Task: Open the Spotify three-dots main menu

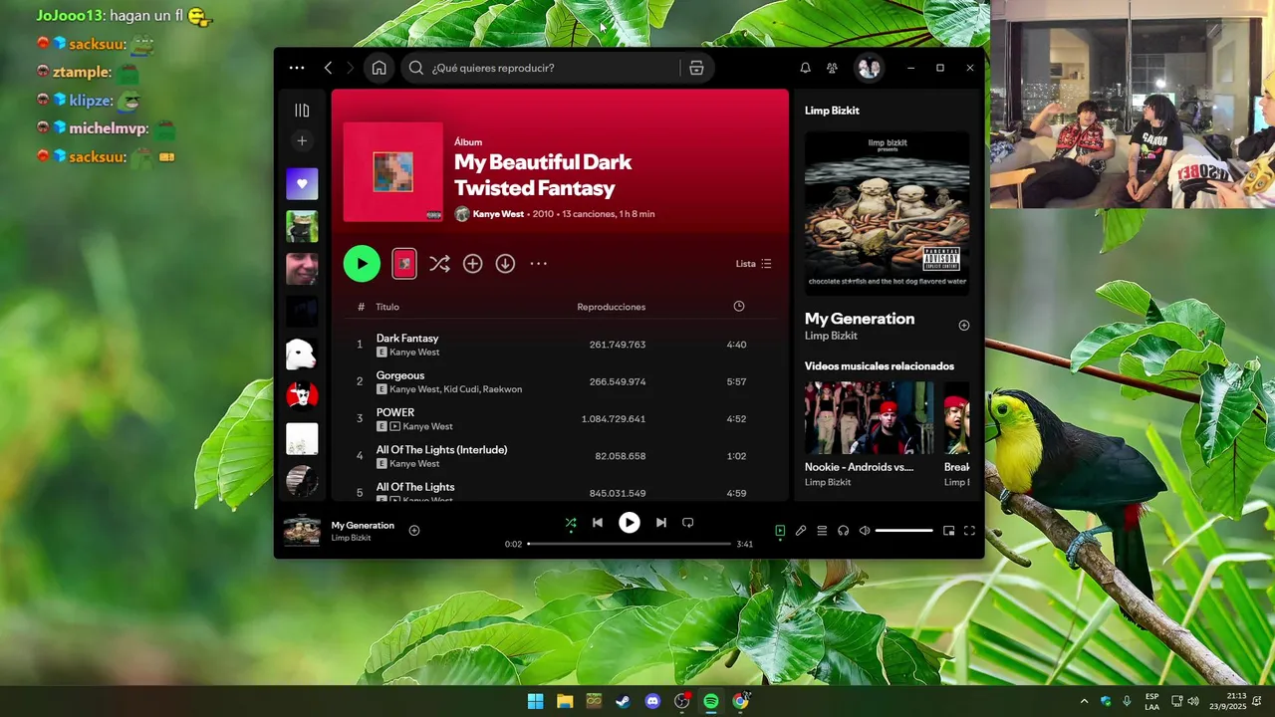Action: point(297,68)
